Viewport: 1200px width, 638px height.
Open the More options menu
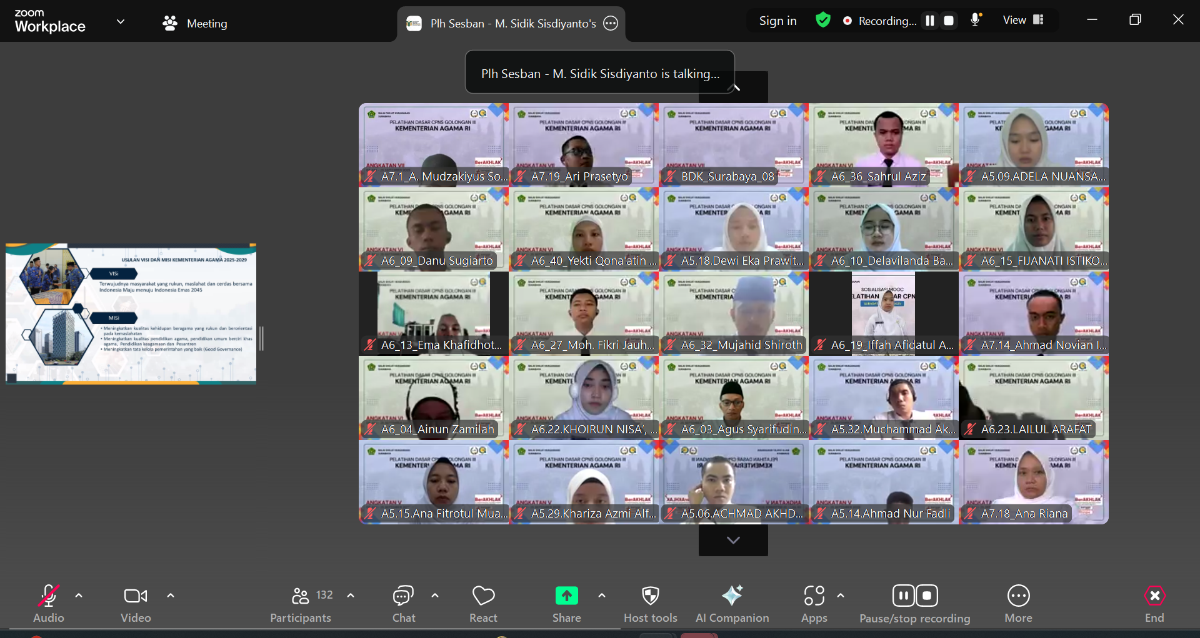[x=1018, y=603]
